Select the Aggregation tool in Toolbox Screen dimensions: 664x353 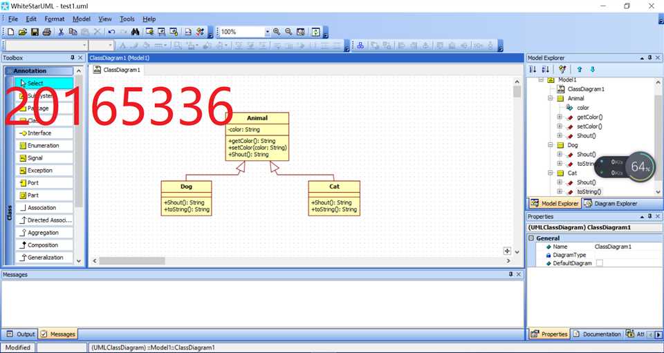pyautogui.click(x=44, y=233)
